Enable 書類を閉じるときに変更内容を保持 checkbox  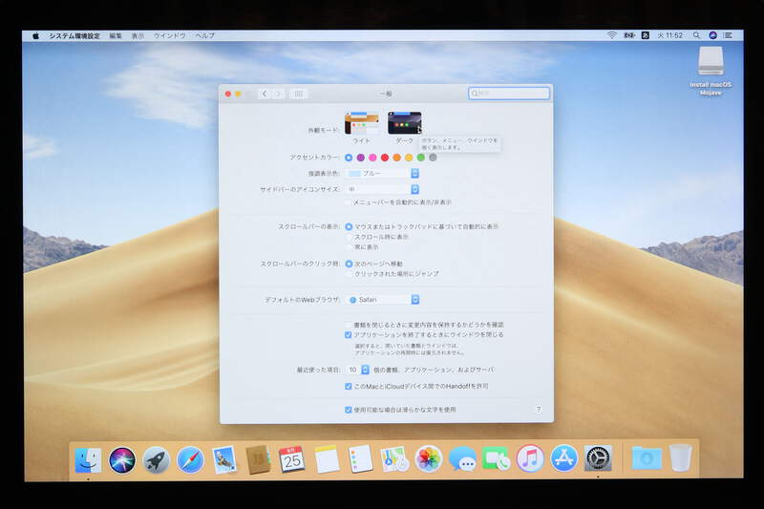point(349,325)
